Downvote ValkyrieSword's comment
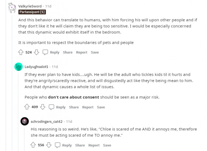 (x=36, y=52)
